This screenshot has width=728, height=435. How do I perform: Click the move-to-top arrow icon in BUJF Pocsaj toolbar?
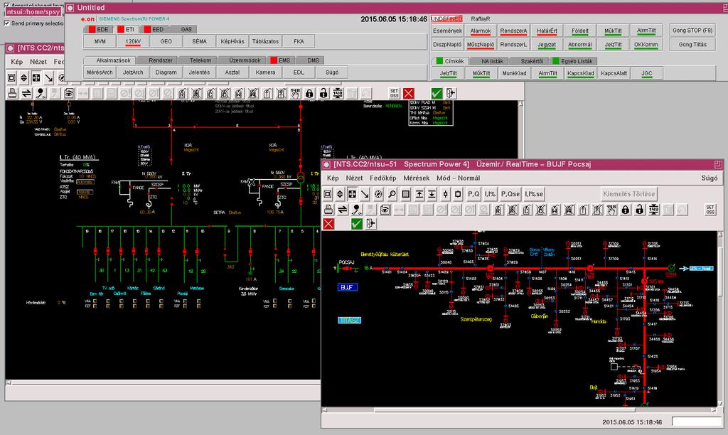click(x=419, y=194)
